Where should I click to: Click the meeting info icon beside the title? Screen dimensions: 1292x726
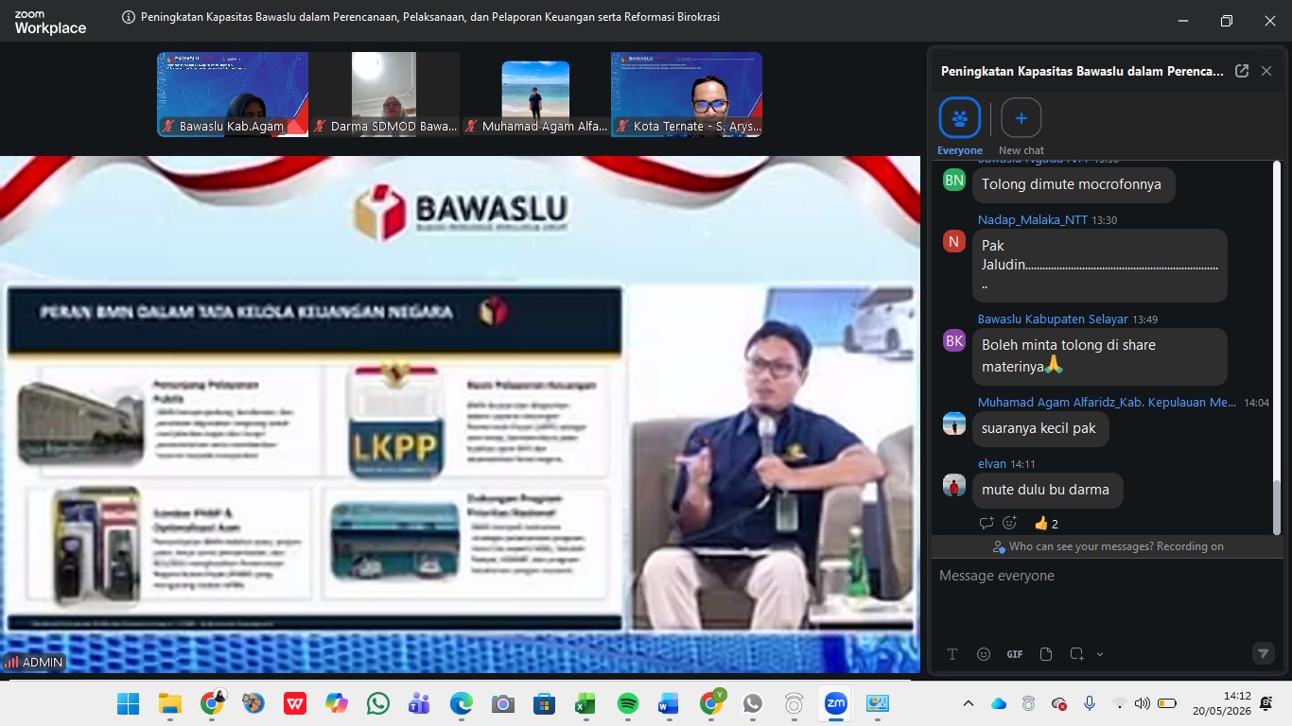[129, 17]
